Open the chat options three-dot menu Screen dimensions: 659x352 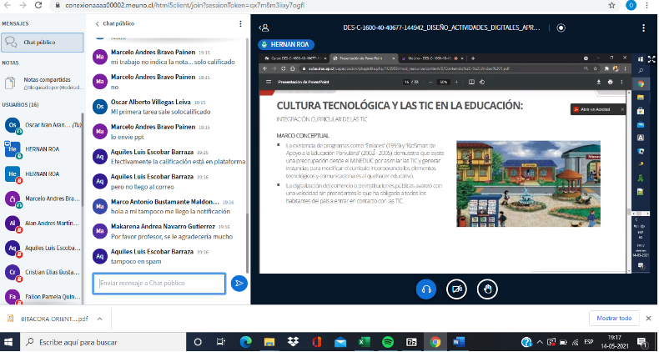[240, 24]
